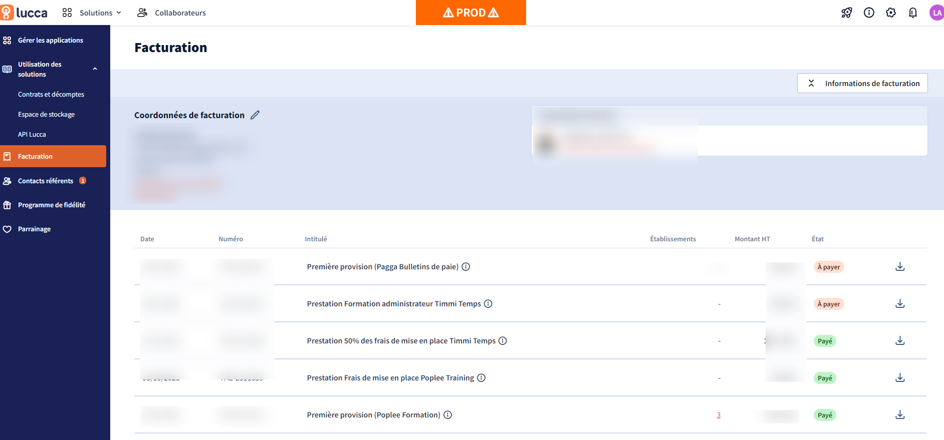Click Payé badge on 50% frais Timmi row

(x=825, y=341)
